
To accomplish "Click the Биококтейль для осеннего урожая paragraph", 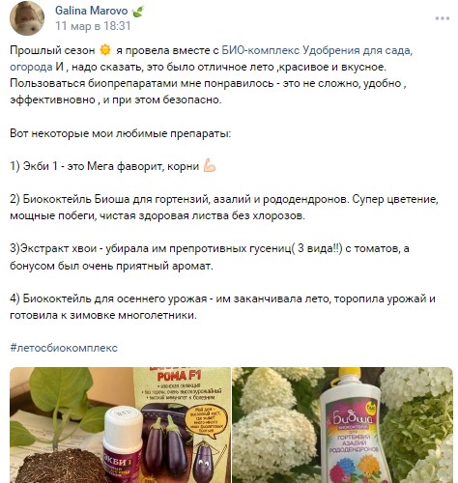I will (222, 306).
